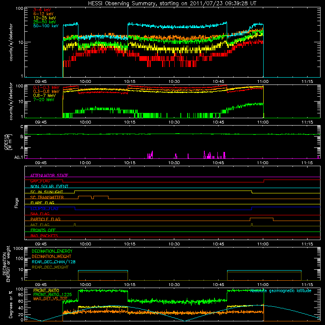Viewport: 325px width, 325px height.
Task: Click the FRONT_RATIO_1225 legend label
Action: tap(52, 295)
